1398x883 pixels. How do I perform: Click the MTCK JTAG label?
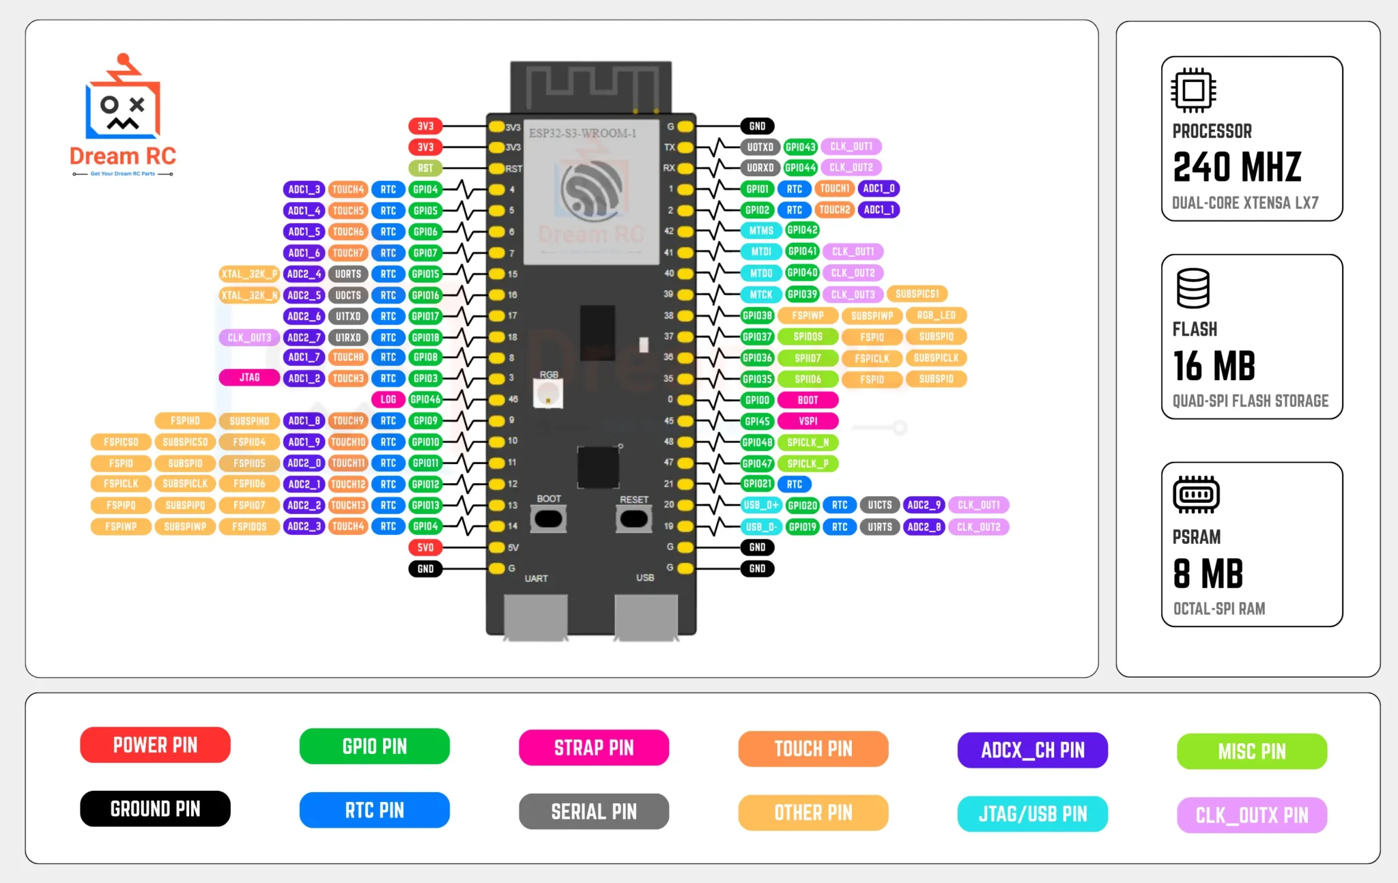[761, 295]
